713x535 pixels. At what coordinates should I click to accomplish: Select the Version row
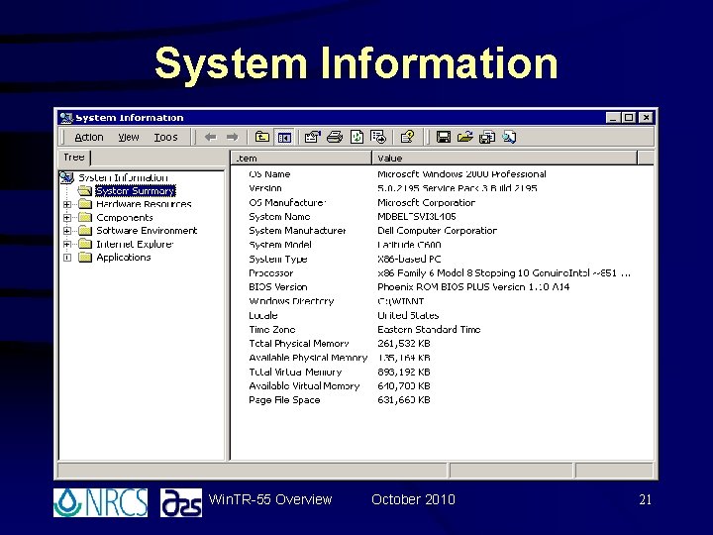(442, 188)
